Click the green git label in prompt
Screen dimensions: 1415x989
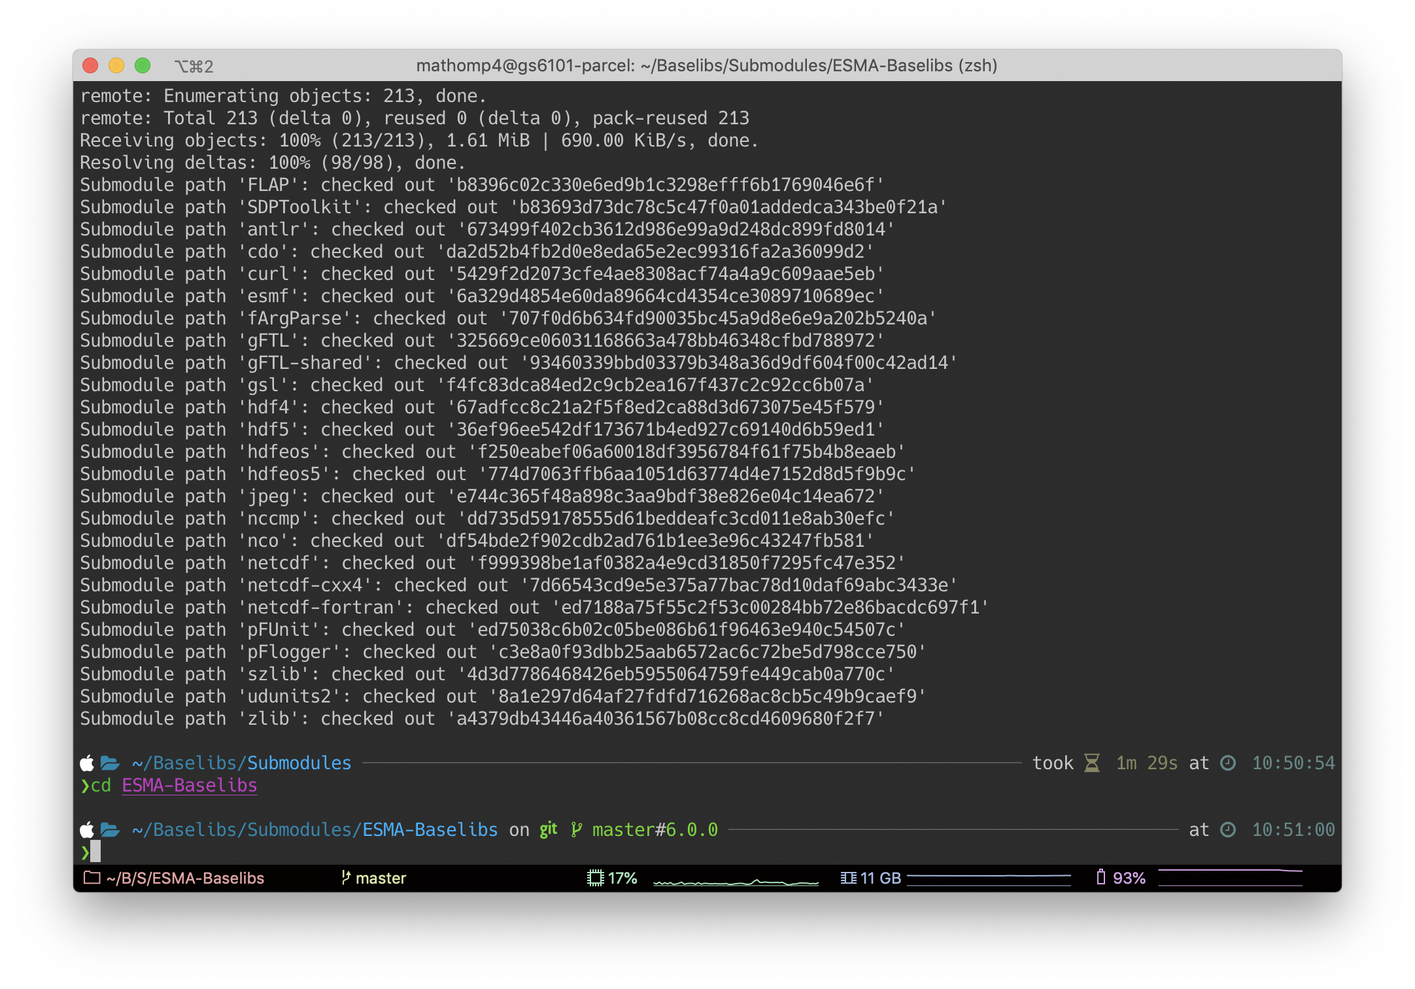(x=548, y=830)
